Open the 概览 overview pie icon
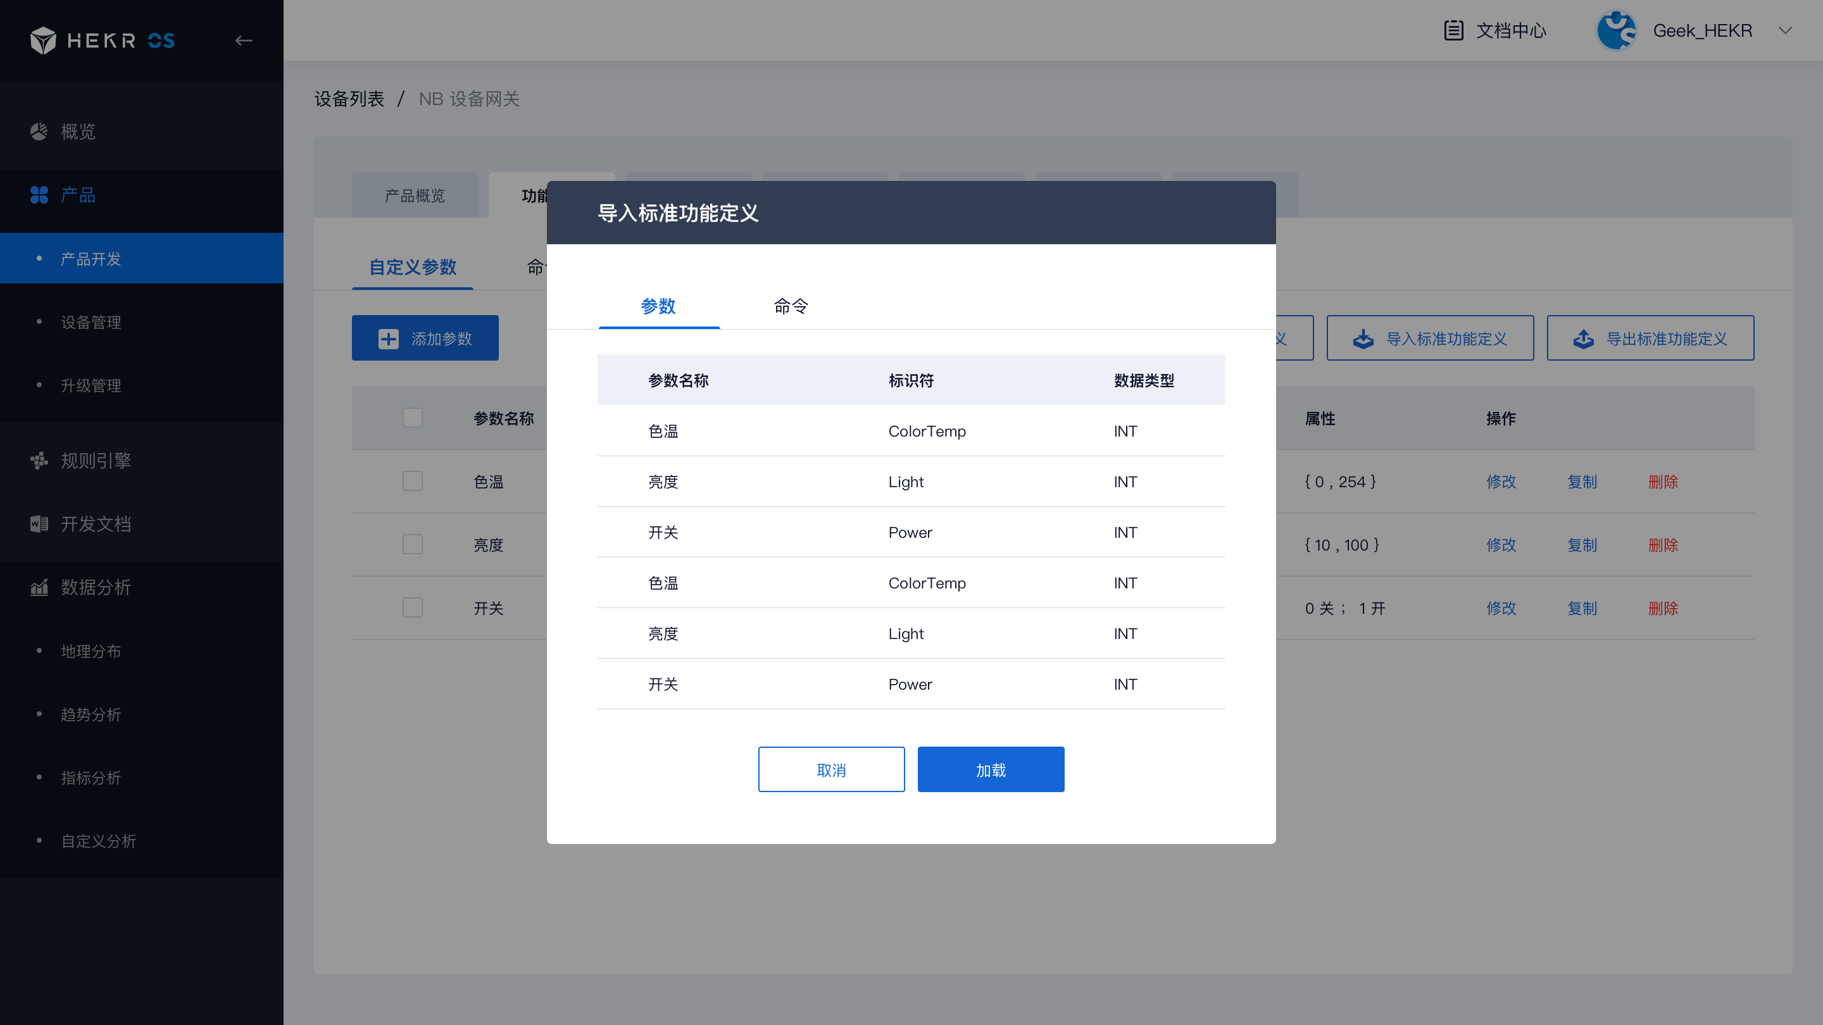This screenshot has height=1025, width=1823. coord(39,131)
